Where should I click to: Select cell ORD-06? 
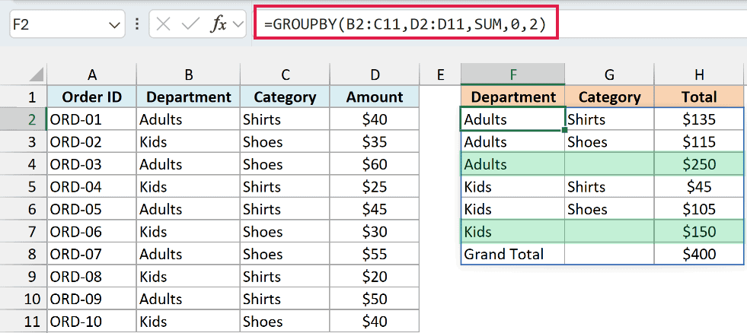point(92,232)
